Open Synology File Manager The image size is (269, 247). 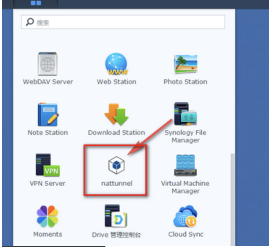[x=186, y=114]
